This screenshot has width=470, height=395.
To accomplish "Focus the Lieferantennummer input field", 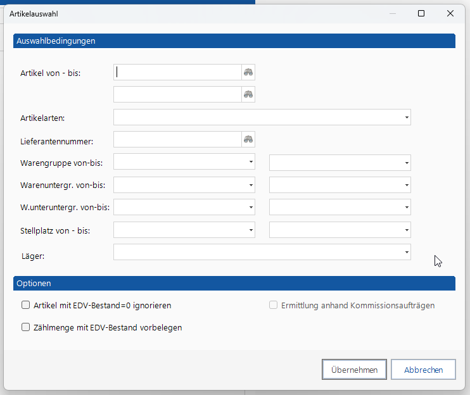I will tap(177, 139).
